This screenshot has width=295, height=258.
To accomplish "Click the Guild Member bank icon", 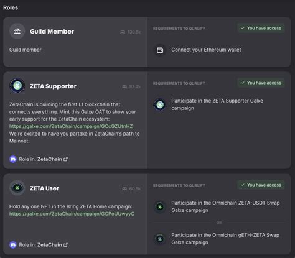I will [17, 31].
